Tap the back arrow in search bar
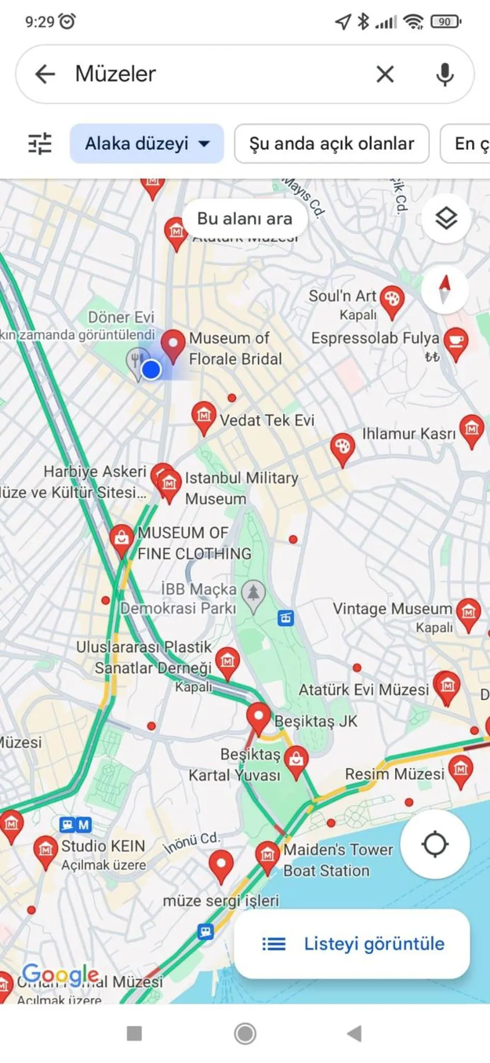Image resolution: width=490 pixels, height=1063 pixels. pos(45,74)
